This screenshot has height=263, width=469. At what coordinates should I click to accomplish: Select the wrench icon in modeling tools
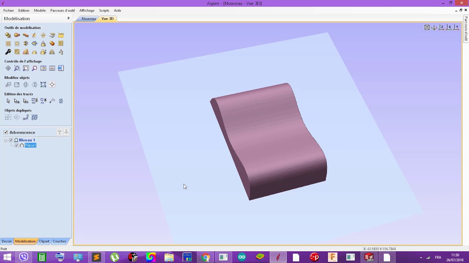tap(8, 52)
